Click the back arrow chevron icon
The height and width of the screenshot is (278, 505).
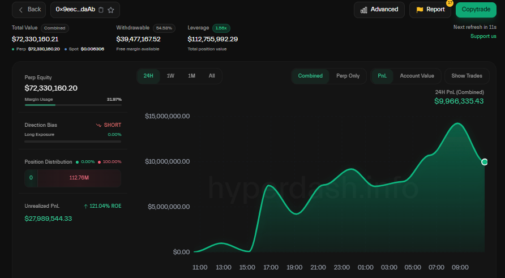coord(21,10)
